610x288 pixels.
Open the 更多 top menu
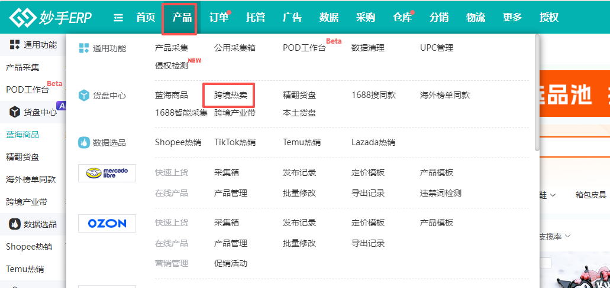pos(512,18)
